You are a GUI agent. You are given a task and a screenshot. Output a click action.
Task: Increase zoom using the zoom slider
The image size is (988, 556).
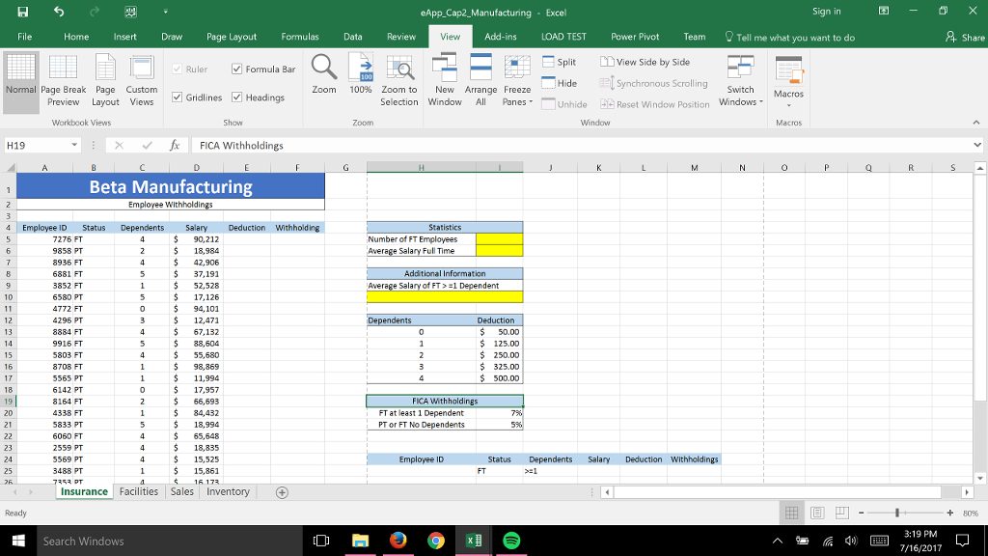pyautogui.click(x=950, y=512)
